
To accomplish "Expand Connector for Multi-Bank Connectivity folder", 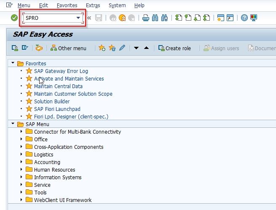I will 21,132.
